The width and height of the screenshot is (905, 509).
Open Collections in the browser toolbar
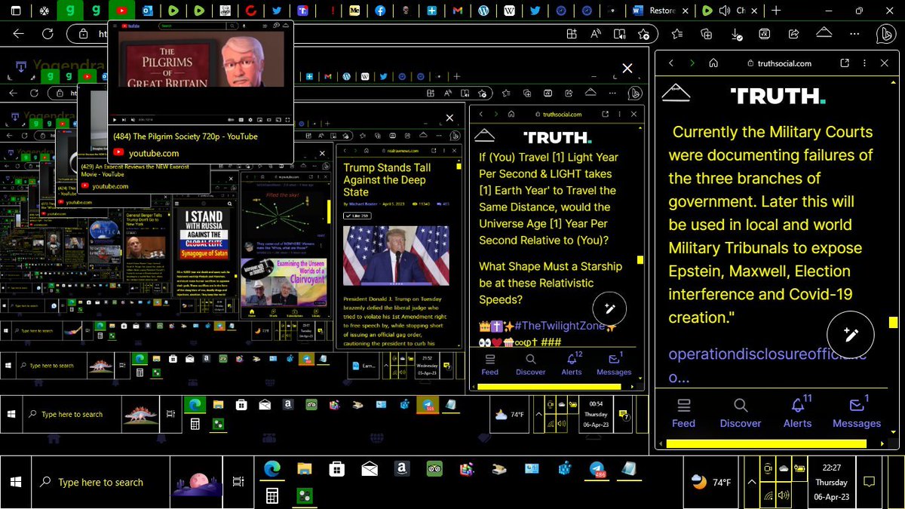coord(707,34)
